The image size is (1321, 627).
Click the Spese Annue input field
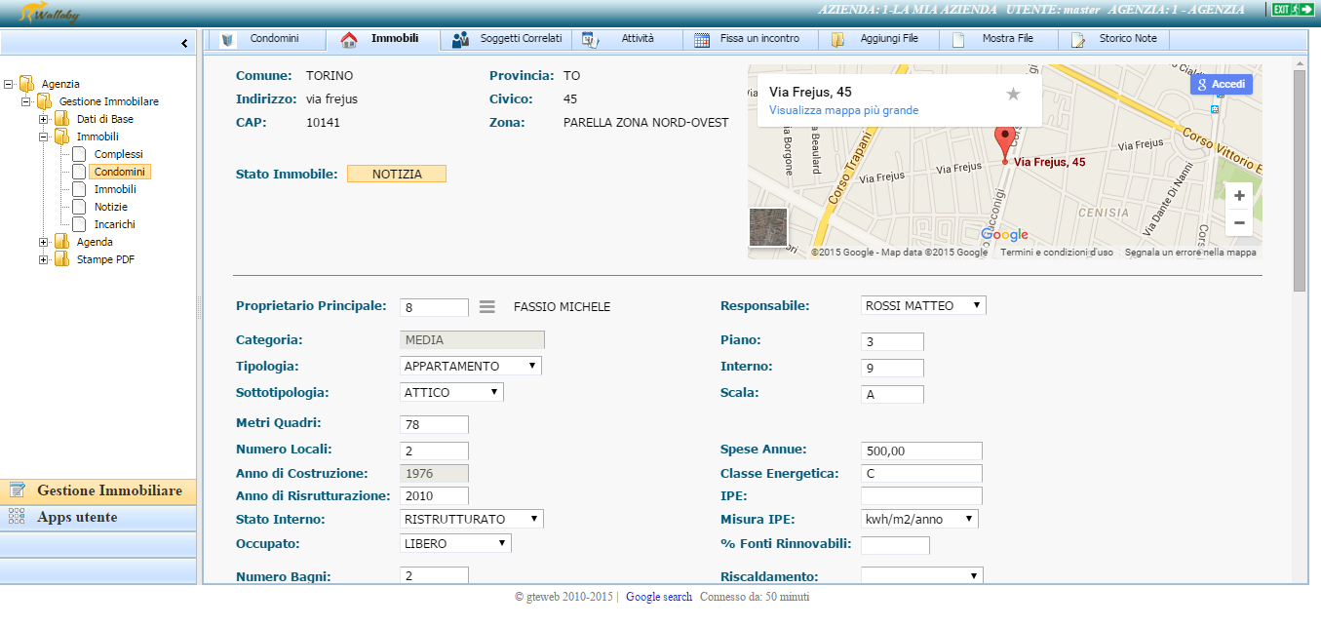[x=922, y=451]
